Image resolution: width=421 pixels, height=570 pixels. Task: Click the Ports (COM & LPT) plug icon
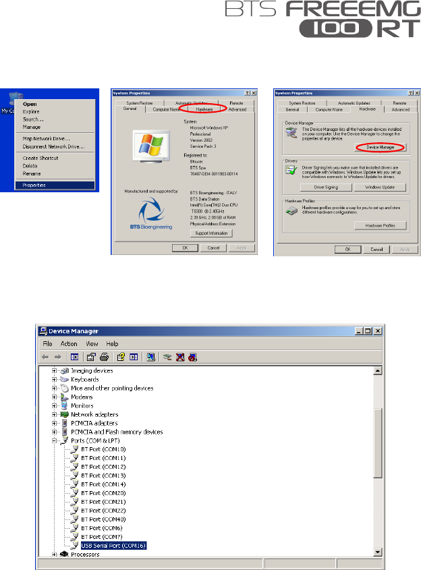(x=65, y=440)
